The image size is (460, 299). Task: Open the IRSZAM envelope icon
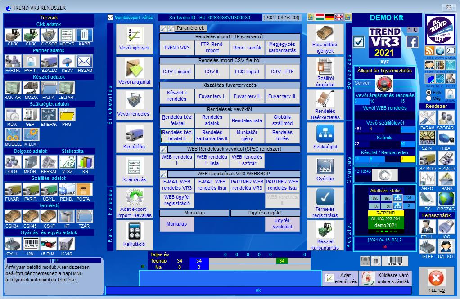[85, 62]
